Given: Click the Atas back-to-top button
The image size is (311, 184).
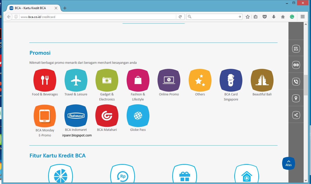Looking at the screenshot, I should point(288,163).
